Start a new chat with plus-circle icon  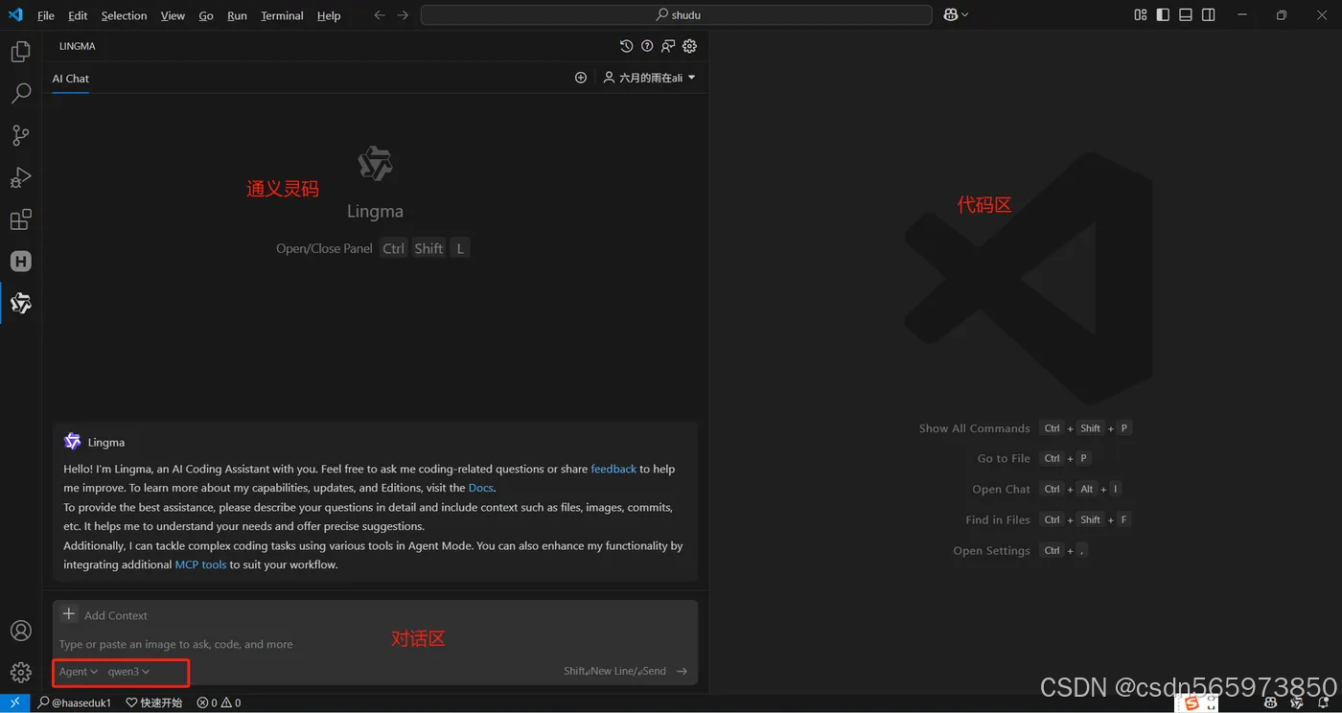click(580, 78)
